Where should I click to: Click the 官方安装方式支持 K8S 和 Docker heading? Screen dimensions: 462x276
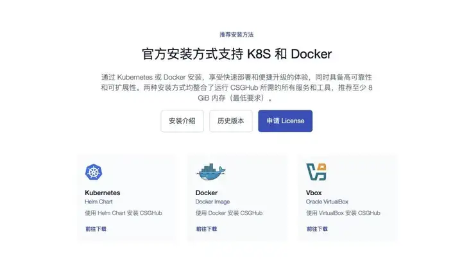[237, 54]
